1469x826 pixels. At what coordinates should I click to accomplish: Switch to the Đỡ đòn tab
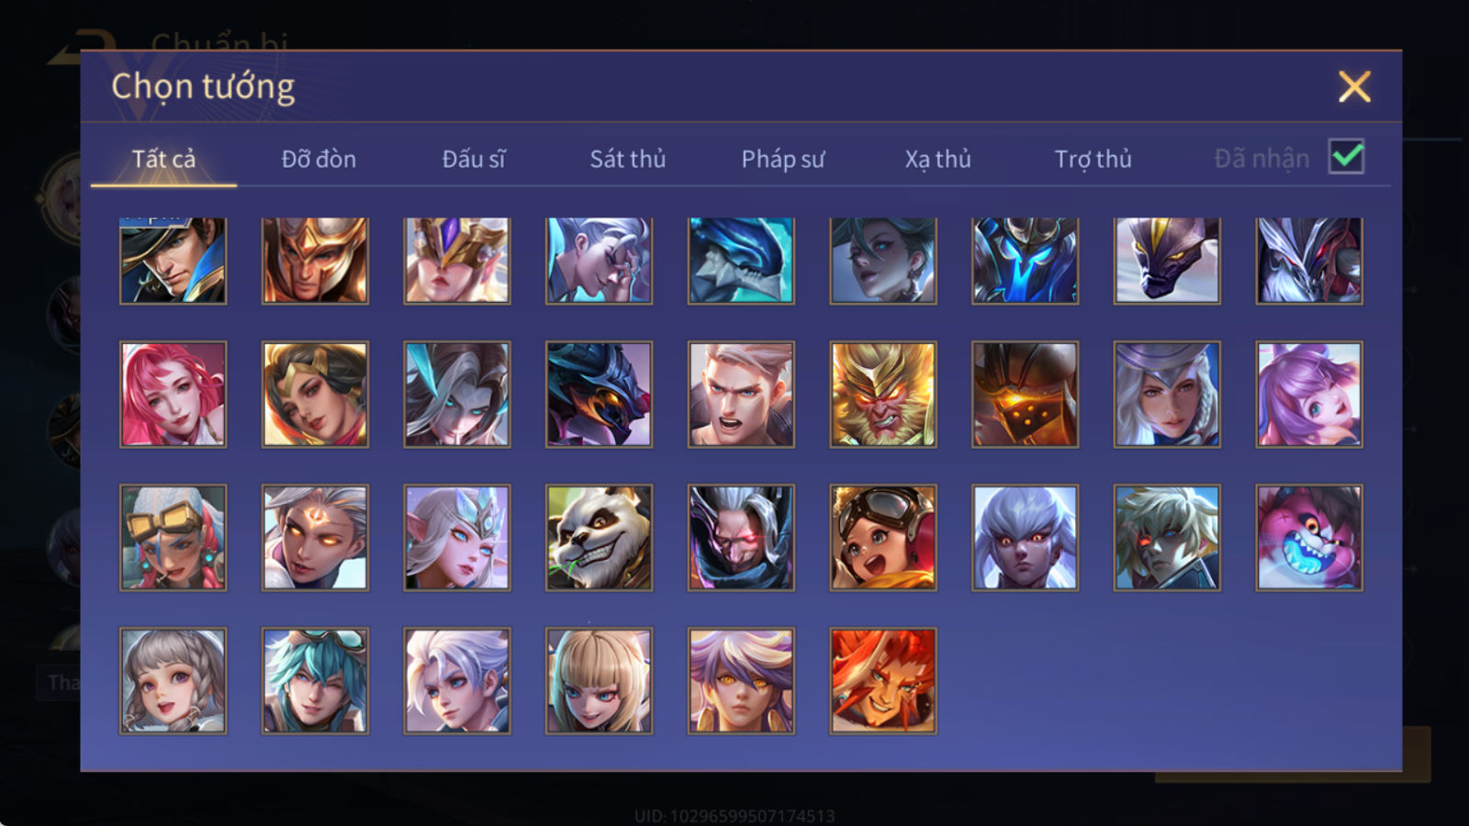pos(319,159)
